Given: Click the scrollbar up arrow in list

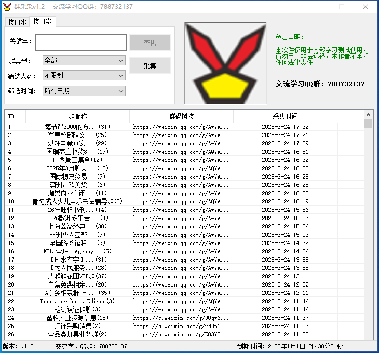Looking at the screenshot, I should coord(368,114).
